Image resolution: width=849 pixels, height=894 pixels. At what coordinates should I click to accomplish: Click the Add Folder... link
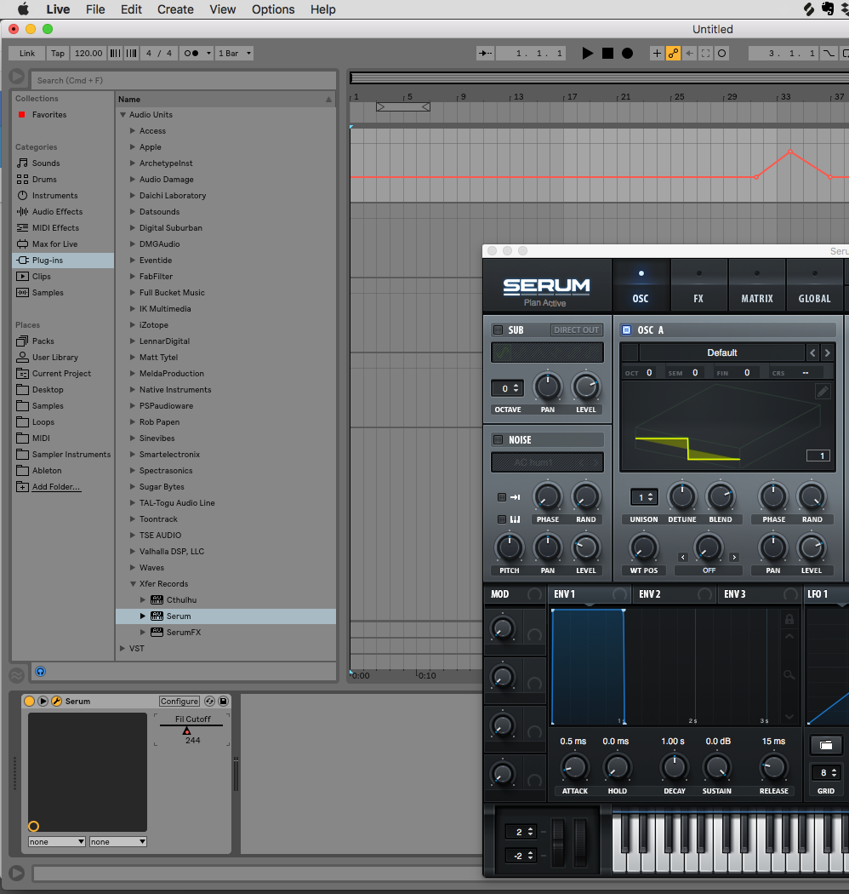pos(56,487)
